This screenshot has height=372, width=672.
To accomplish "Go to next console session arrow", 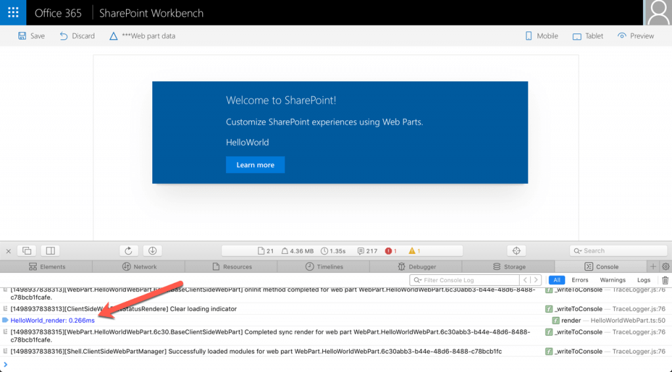I will point(535,280).
